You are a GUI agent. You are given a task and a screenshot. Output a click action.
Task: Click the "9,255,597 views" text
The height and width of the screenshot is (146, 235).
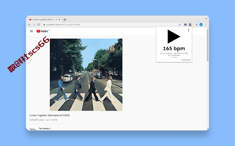click(37, 120)
